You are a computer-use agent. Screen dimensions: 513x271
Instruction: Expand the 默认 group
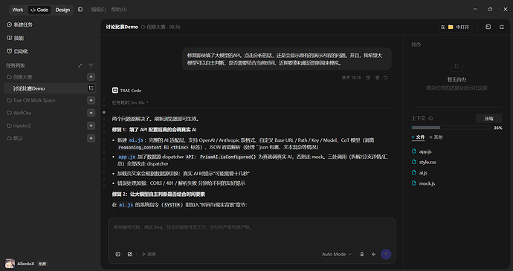tap(15, 138)
